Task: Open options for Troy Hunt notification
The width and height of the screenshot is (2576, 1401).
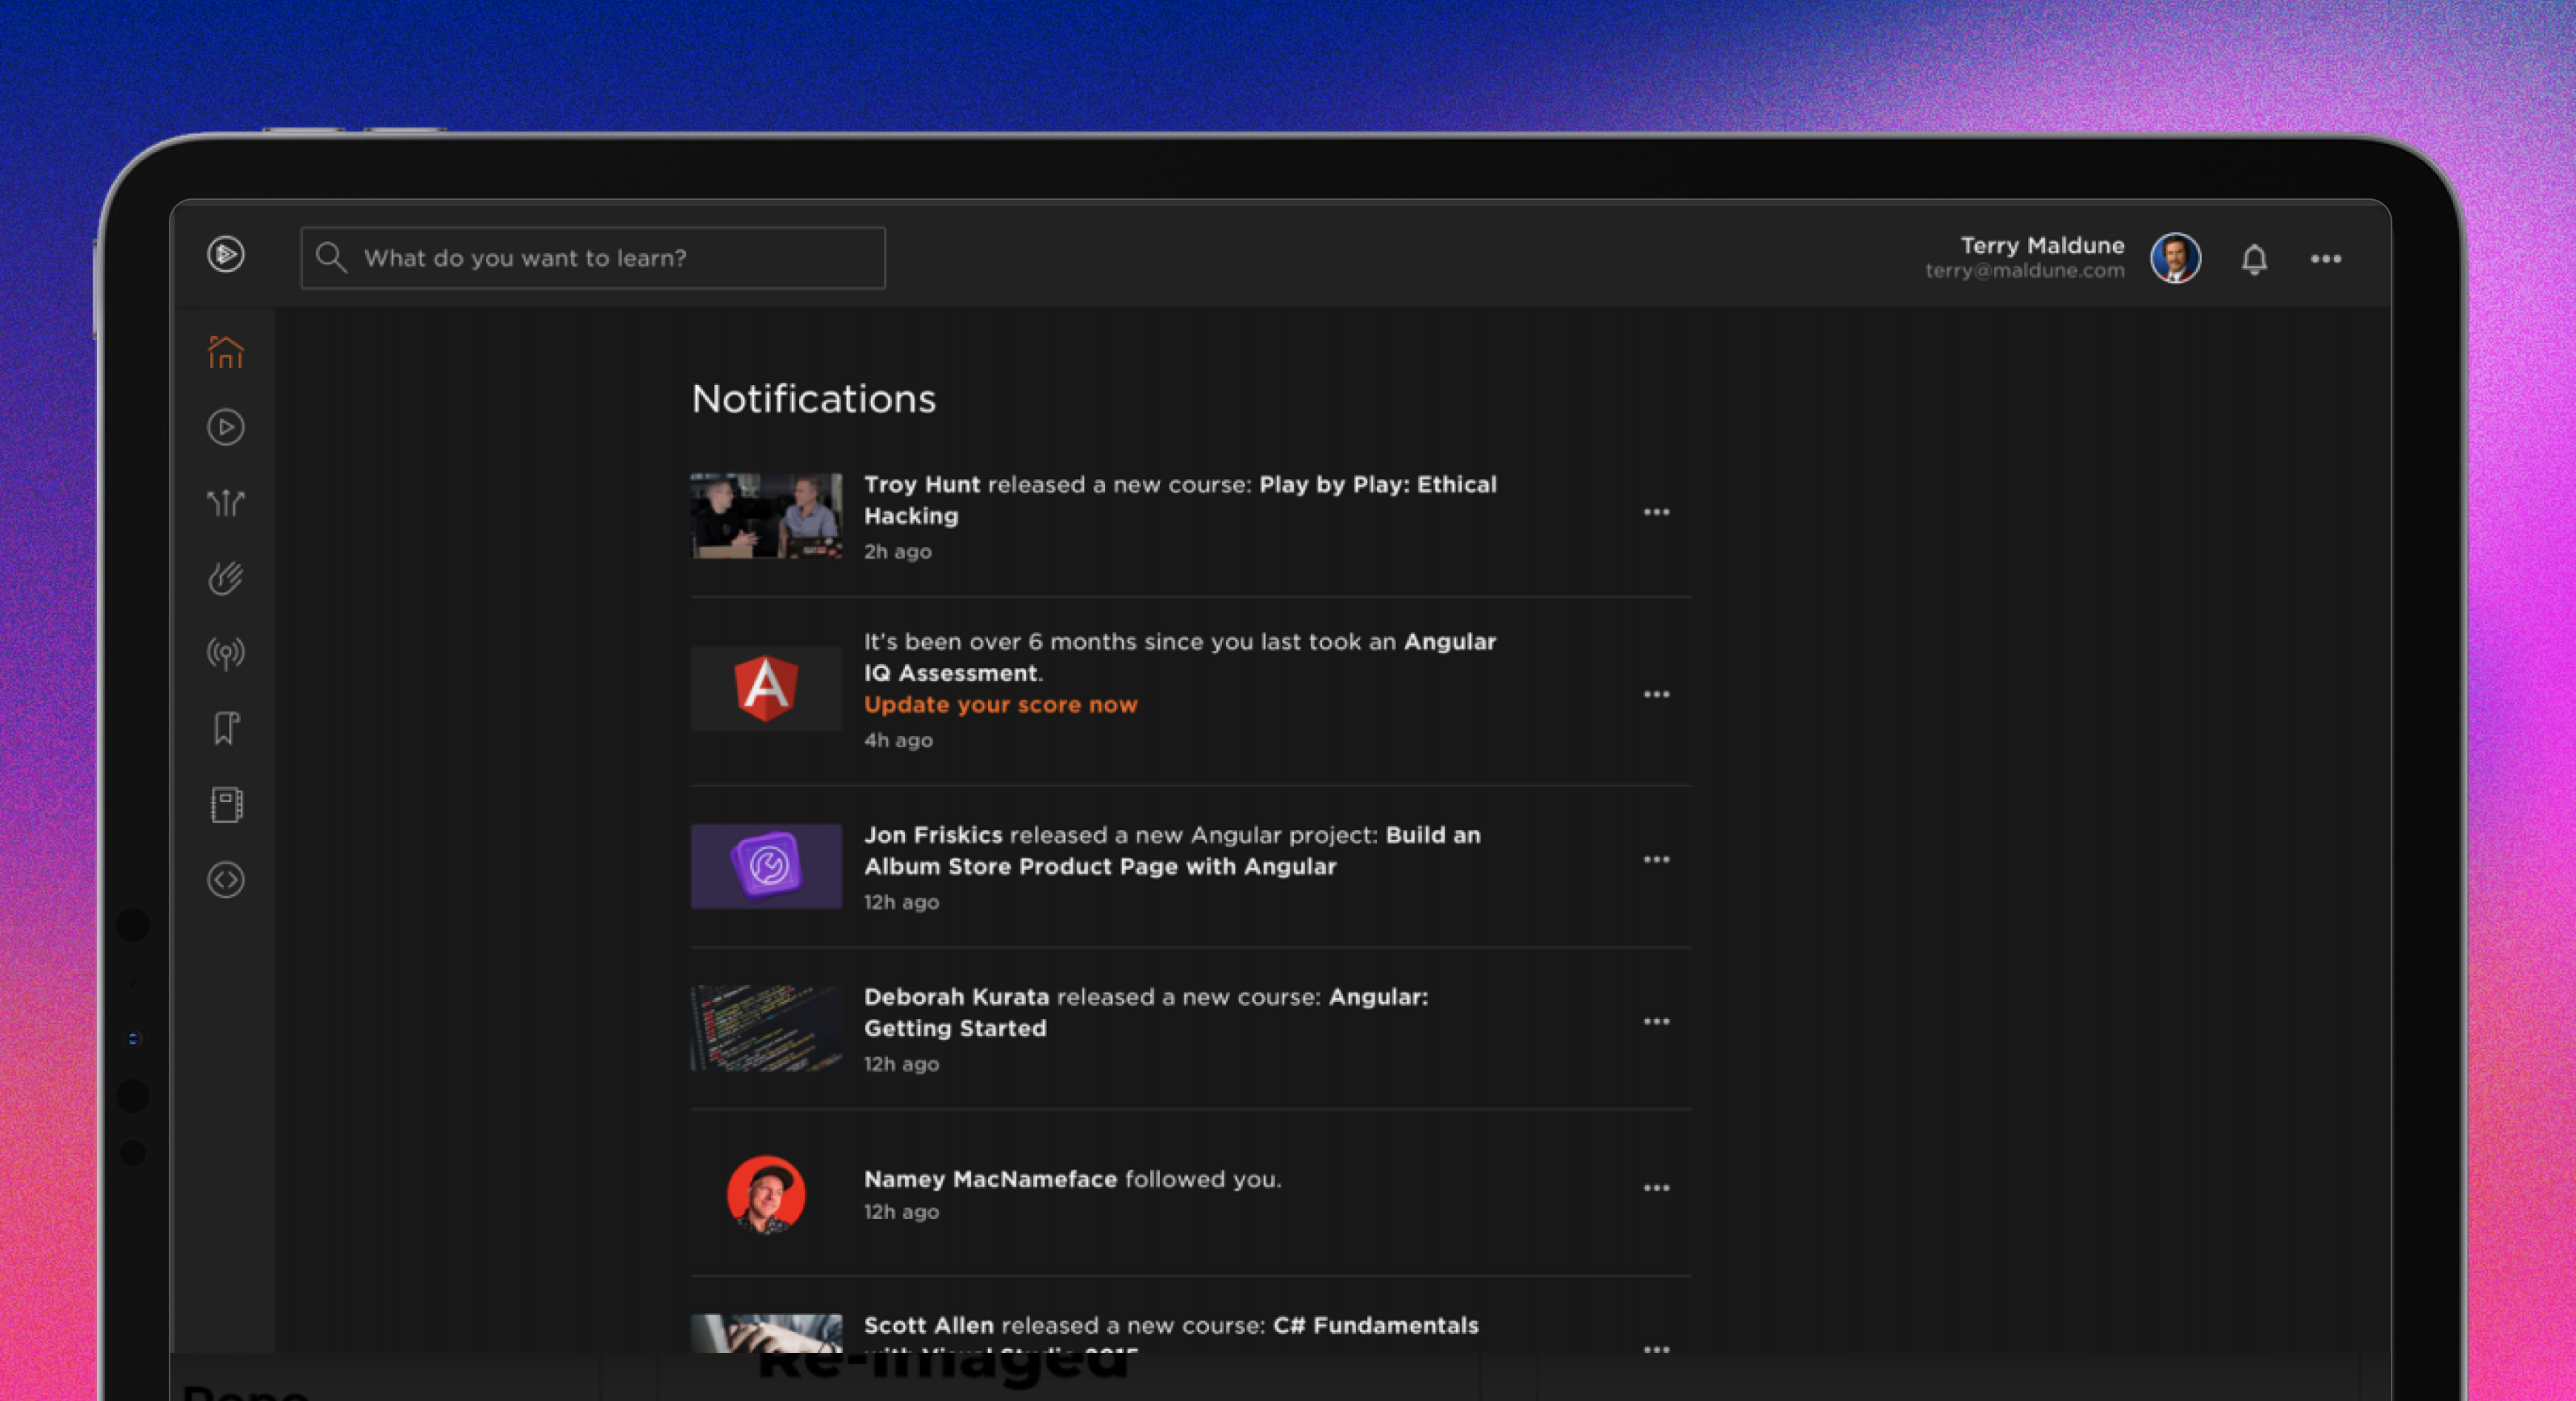Action: (1656, 512)
